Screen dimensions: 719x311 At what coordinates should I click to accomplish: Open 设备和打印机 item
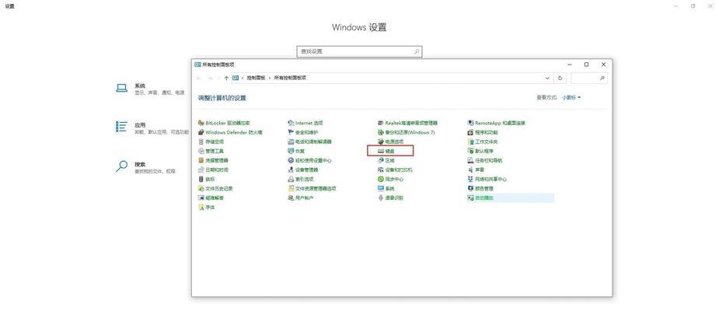pos(395,169)
